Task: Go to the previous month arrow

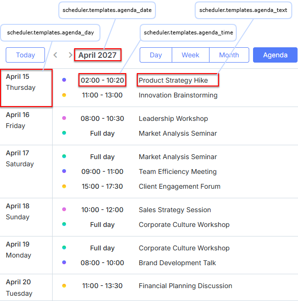Action: coord(55,55)
